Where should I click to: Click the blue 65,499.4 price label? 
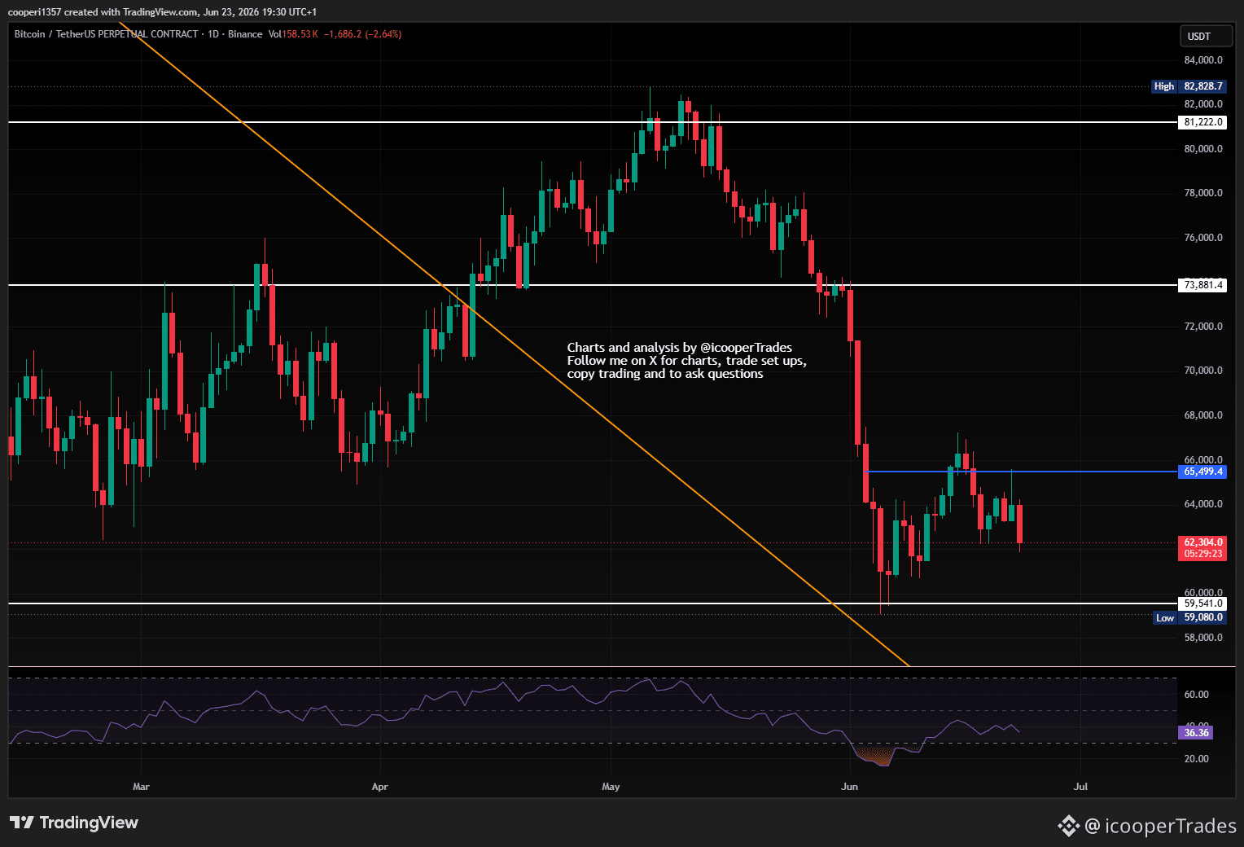1202,472
